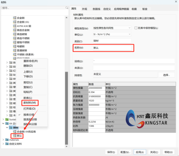This screenshot has width=179, height=156.
Task: Click the 钢材 category folder icon
Action: click(x=11, y=128)
